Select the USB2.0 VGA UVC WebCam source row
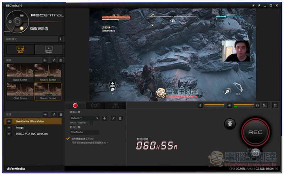Viewport: 284px width, 175px height. click(33, 134)
